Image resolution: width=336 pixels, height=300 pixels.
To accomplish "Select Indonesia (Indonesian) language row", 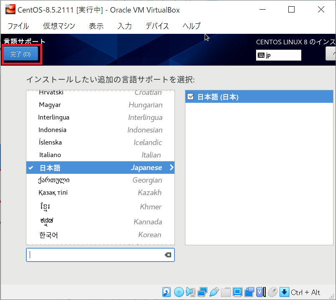I will (x=100, y=130).
